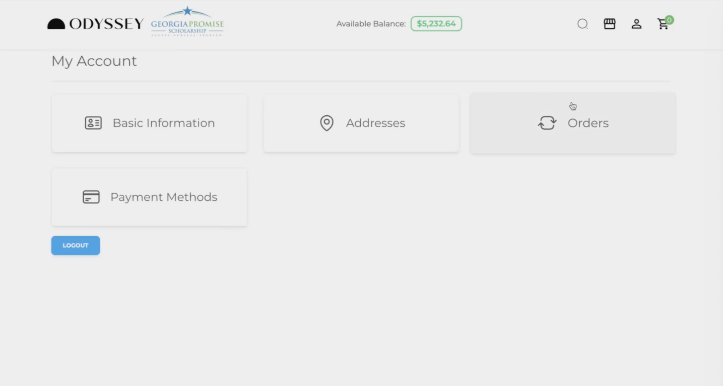This screenshot has width=723, height=386.
Task: Click the My Account page heading
Action: pos(94,61)
